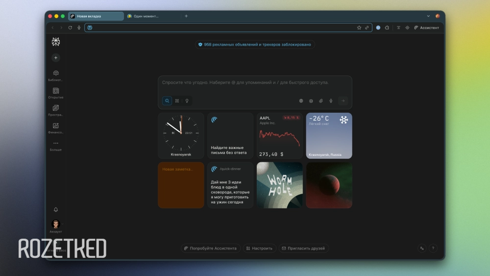The width and height of the screenshot is (490, 276).
Task: Open the Библиотека section in sidebar
Action: 55,74
